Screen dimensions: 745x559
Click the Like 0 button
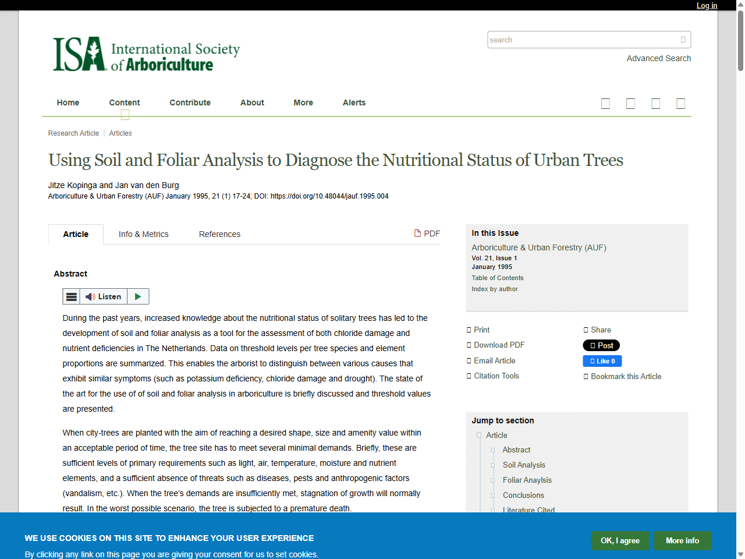pyautogui.click(x=602, y=360)
